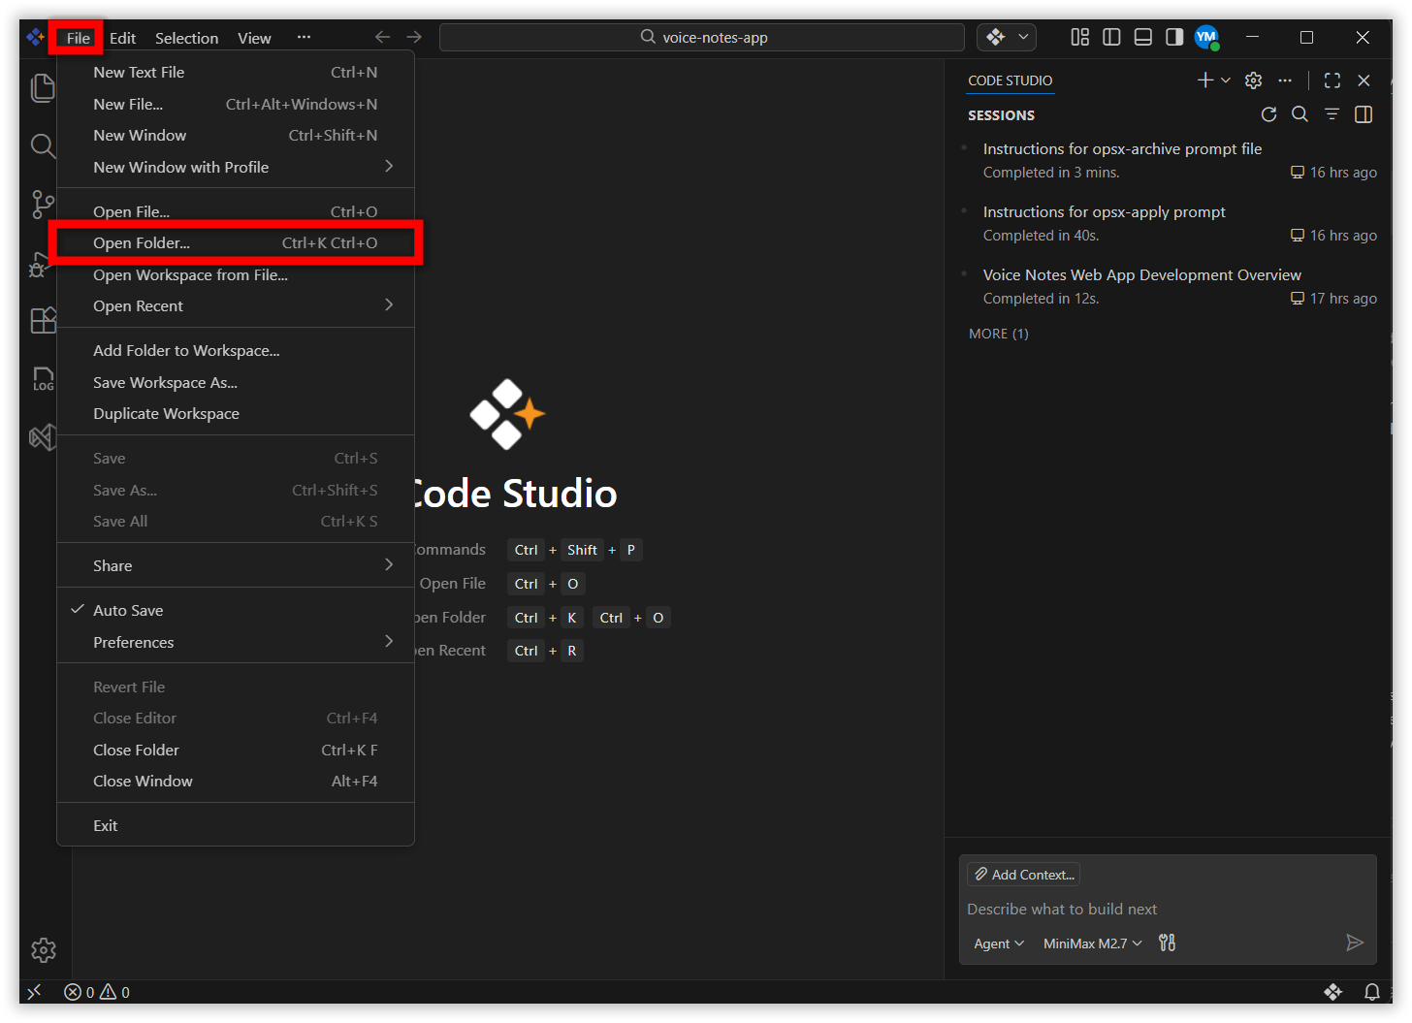Open dropdown arrow beside title bar sparkle icon
This screenshot has width=1412, height=1023.
1023,37
